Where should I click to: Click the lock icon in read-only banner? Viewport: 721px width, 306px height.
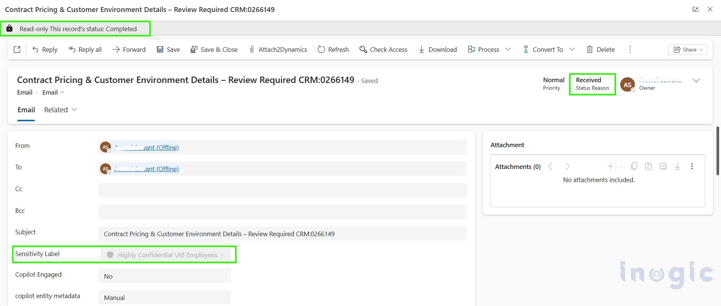(x=9, y=29)
